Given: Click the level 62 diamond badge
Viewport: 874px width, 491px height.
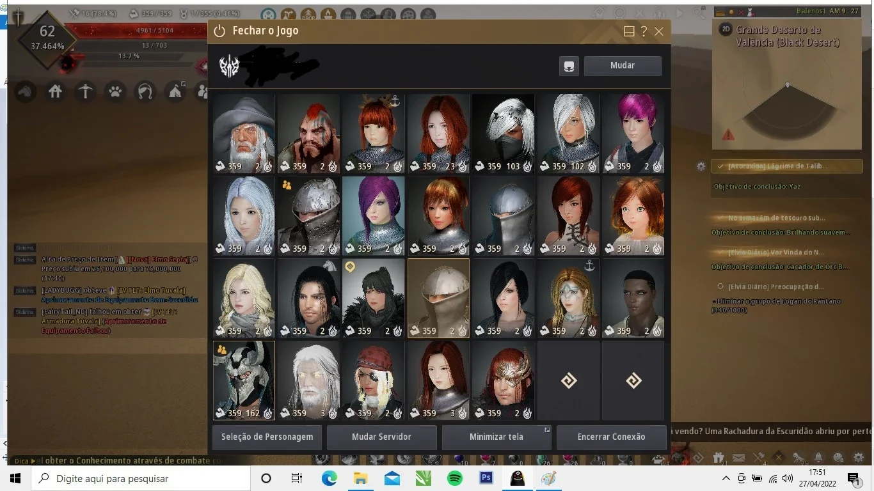Looking at the screenshot, I should point(47,38).
